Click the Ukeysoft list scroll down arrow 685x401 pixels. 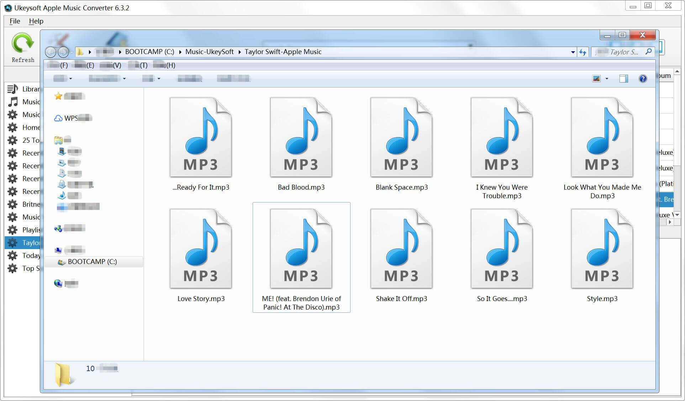pyautogui.click(x=677, y=215)
